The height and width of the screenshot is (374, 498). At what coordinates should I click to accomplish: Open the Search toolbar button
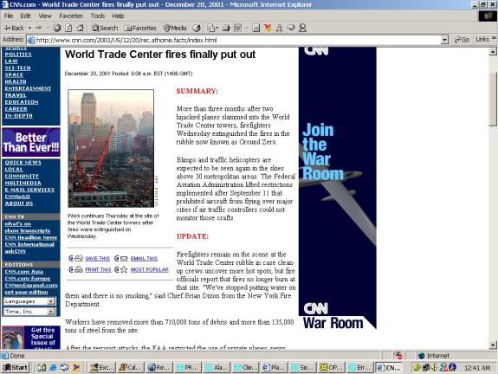(105, 28)
